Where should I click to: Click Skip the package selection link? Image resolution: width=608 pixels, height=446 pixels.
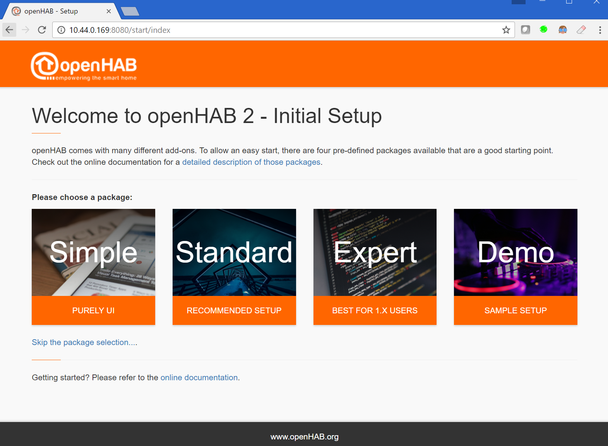pyautogui.click(x=84, y=342)
